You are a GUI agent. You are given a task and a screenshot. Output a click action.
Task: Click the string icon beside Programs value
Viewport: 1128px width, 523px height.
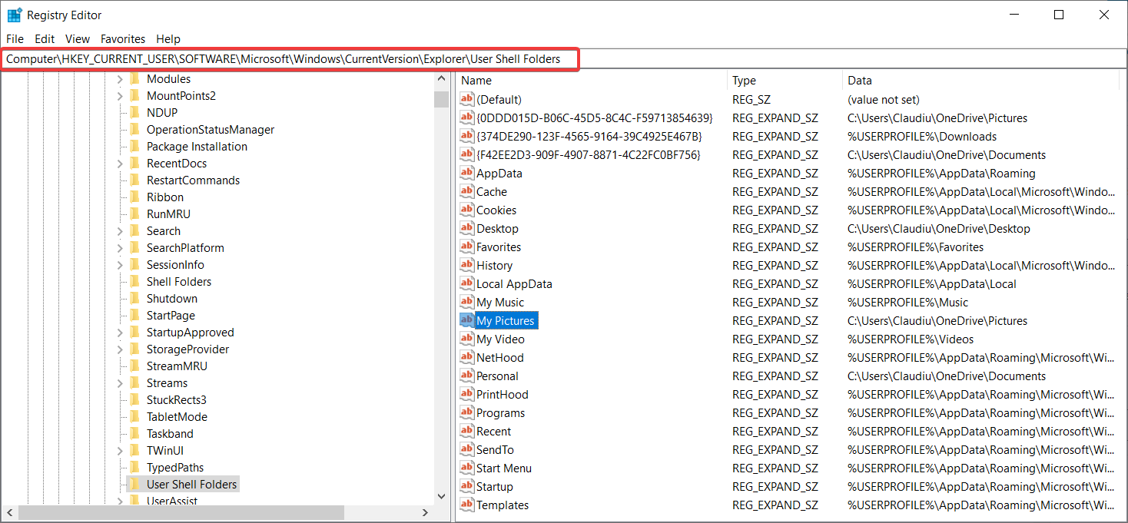click(x=466, y=412)
